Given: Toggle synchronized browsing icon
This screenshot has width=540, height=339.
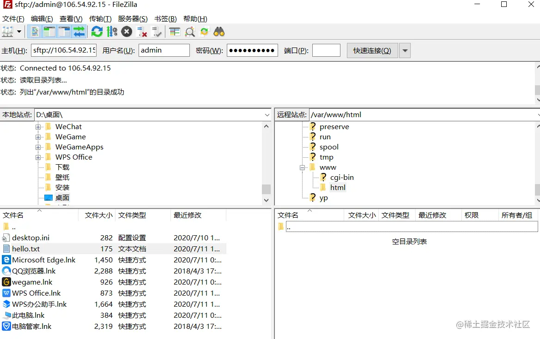Looking at the screenshot, I should [204, 32].
